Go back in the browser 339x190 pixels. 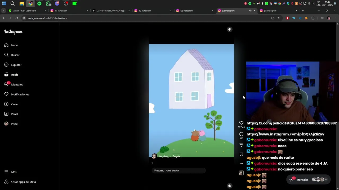[4, 18]
